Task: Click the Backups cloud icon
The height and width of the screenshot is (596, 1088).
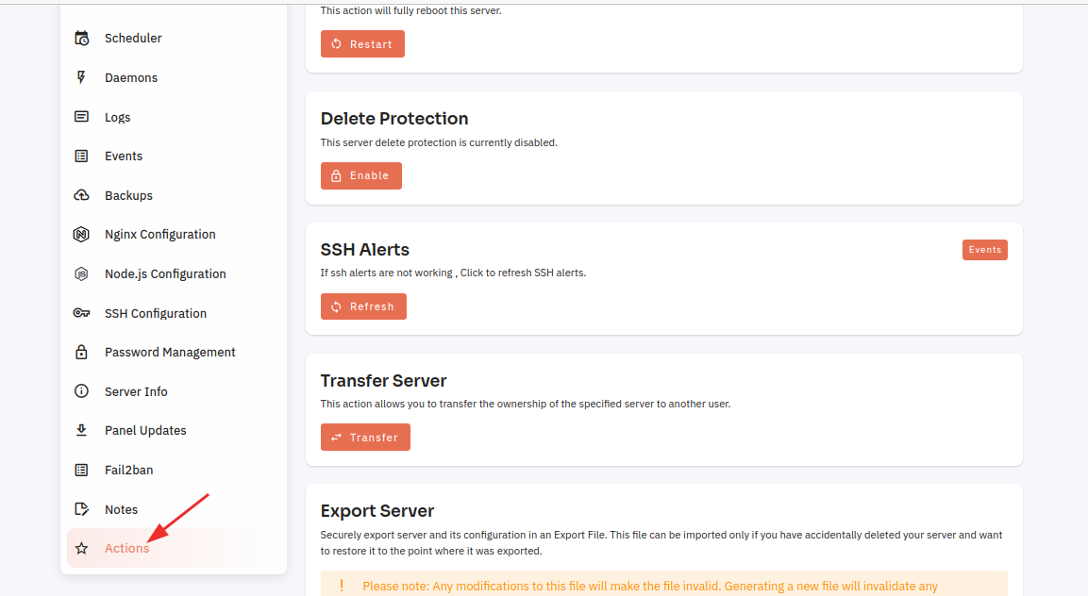Action: 81,195
